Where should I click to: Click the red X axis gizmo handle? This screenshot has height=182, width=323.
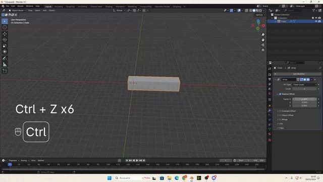pos(263,26)
